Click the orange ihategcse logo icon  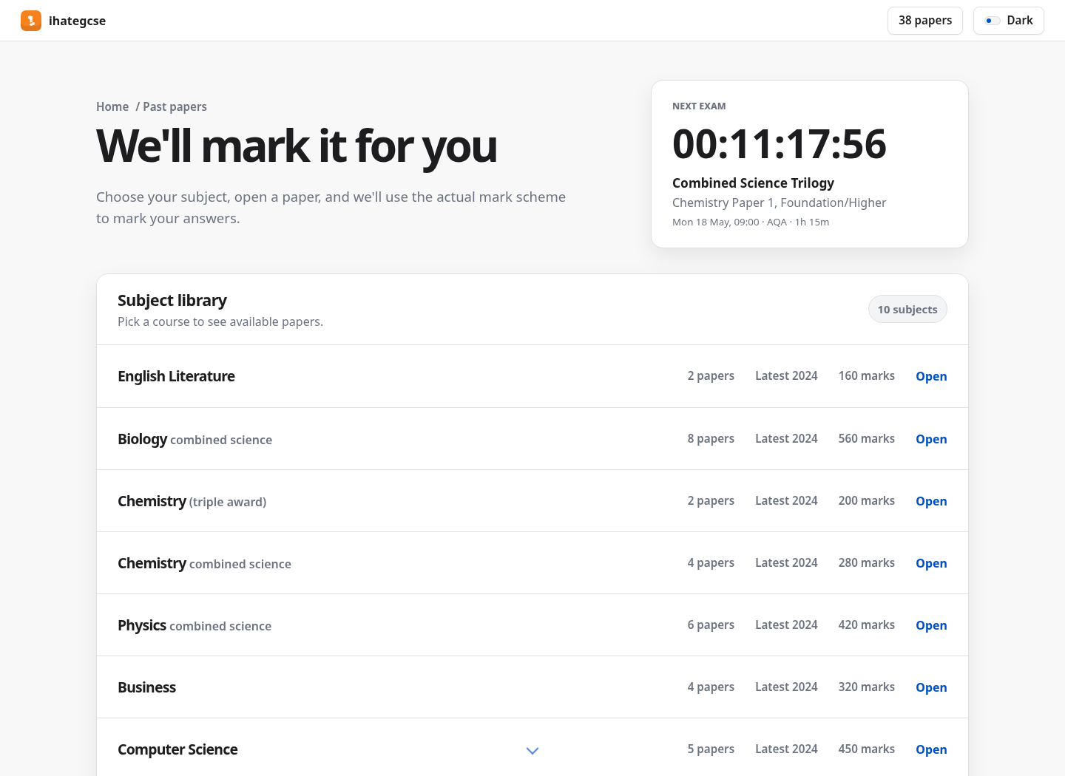pos(31,21)
